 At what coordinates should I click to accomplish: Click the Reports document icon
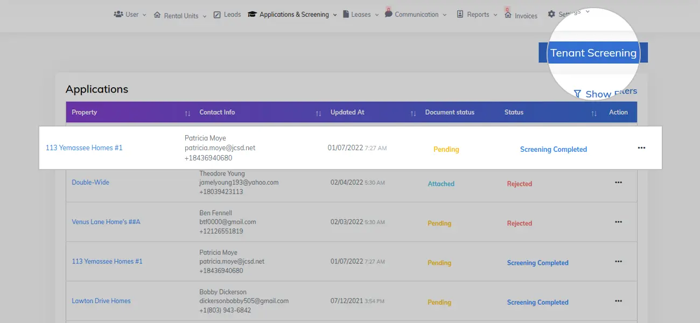(460, 14)
